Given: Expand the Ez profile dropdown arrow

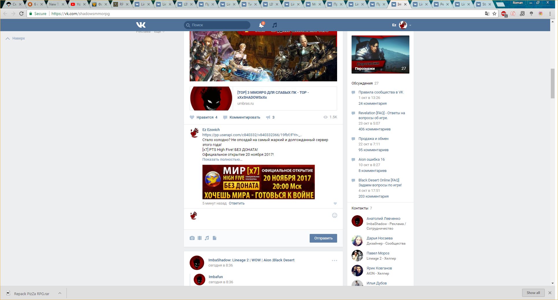Looking at the screenshot, I should point(410,25).
